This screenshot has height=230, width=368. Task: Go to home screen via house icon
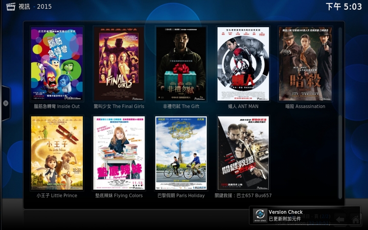(356, 220)
